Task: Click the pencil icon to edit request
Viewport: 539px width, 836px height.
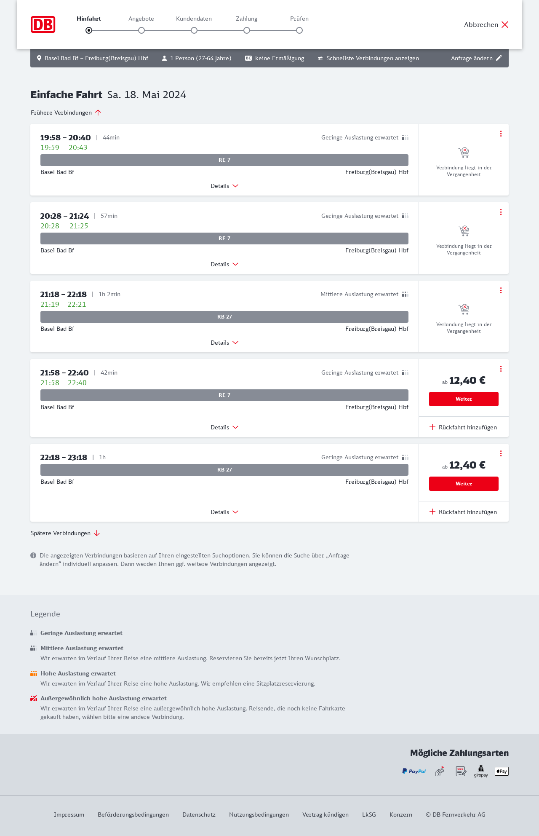Action: coord(499,58)
